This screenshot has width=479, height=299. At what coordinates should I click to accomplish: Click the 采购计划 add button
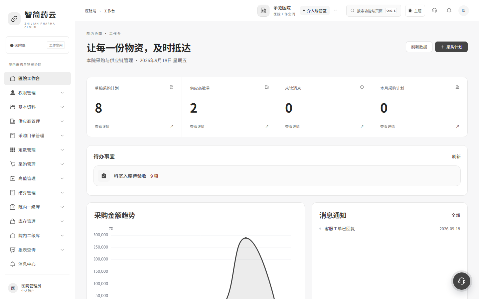click(451, 47)
